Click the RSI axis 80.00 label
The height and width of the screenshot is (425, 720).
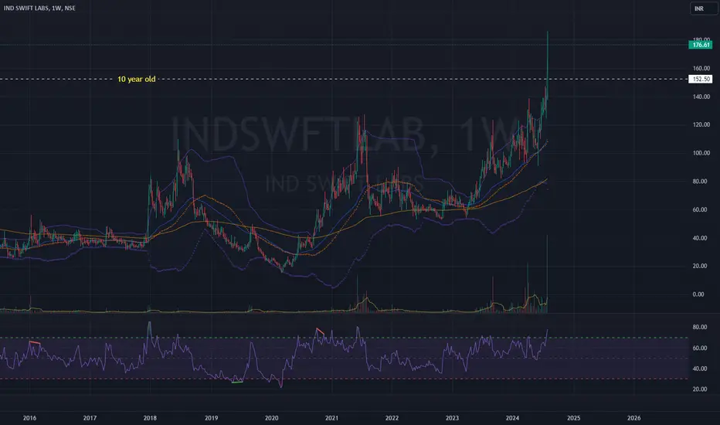click(700, 327)
